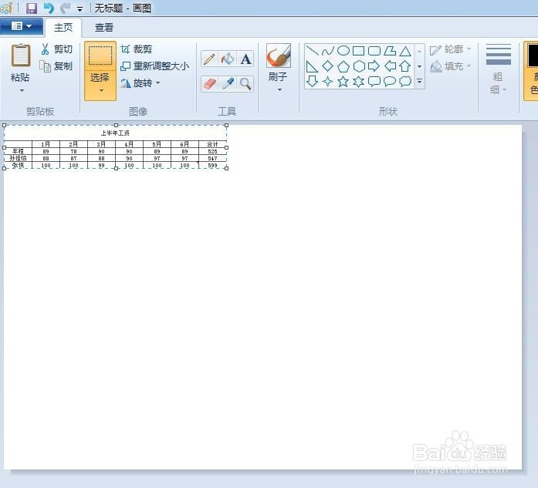The width and height of the screenshot is (538, 488).
Task: Activate the 选择 rectangle tool
Action: pos(100,56)
